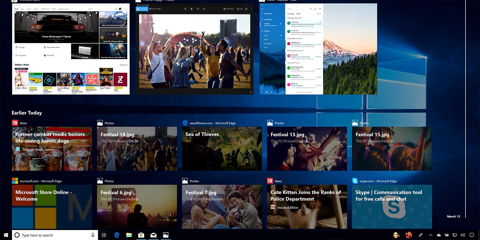
Task: Show hidden system tray icons
Action: [430, 235]
